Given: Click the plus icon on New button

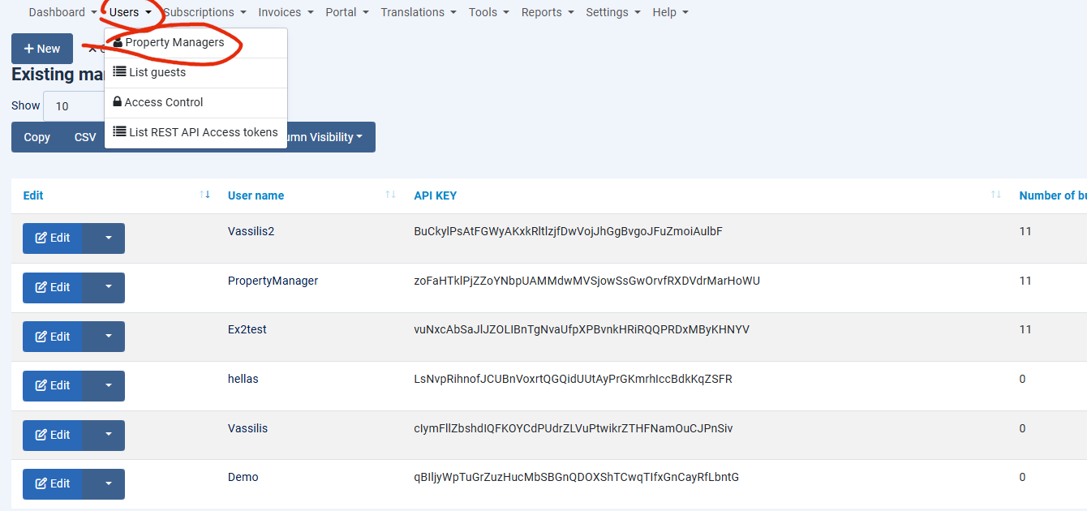Looking at the screenshot, I should (x=28, y=49).
